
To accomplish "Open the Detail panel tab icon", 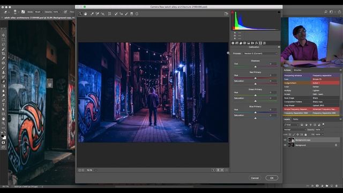I will pyautogui.click(x=241, y=43).
